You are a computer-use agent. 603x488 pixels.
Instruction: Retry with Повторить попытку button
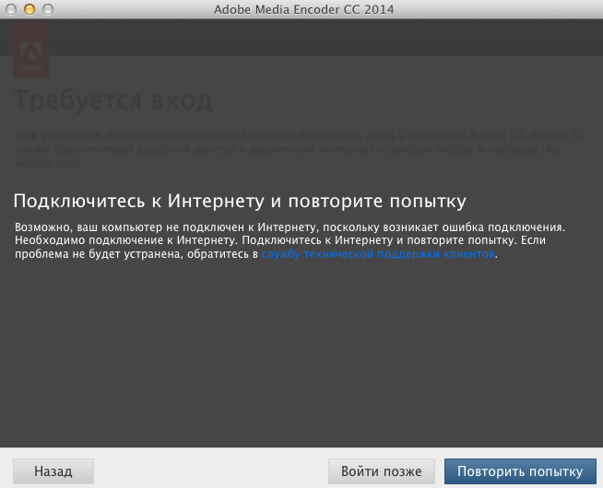click(x=520, y=471)
